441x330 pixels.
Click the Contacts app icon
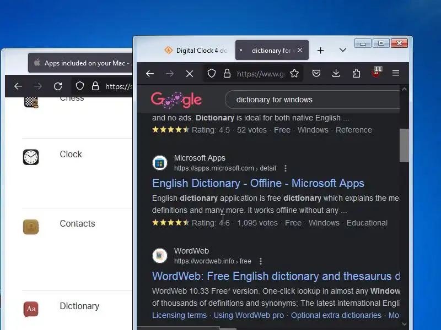click(31, 227)
